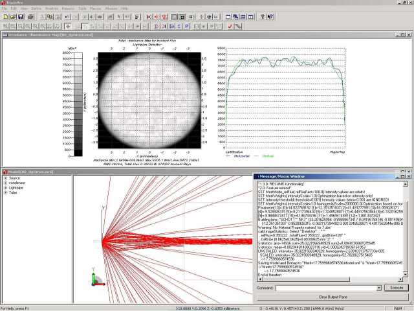Screen dimensions: 414x311
Task: Click the grayscale irradiance color bar legend
Action: pos(78,104)
